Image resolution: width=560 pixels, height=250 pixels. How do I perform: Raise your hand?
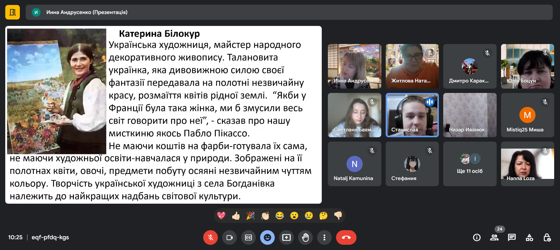(305, 237)
